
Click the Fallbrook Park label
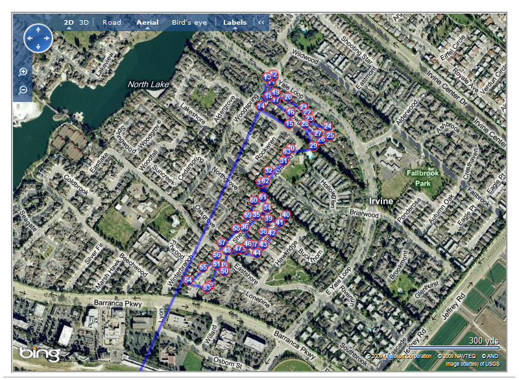tap(423, 178)
